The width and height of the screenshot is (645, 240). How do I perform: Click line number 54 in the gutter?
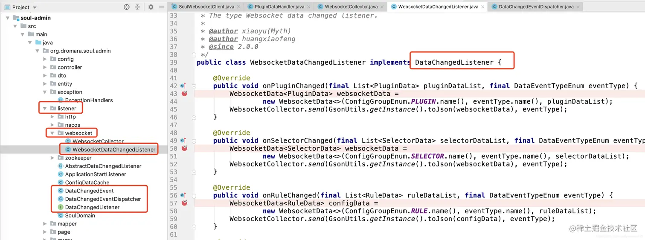[173, 180]
